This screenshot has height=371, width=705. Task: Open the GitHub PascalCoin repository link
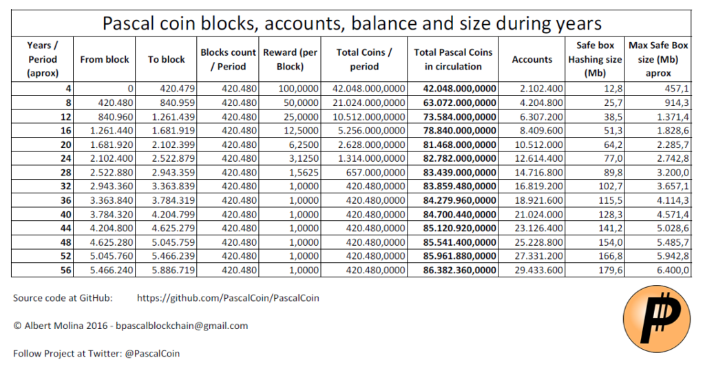(228, 298)
